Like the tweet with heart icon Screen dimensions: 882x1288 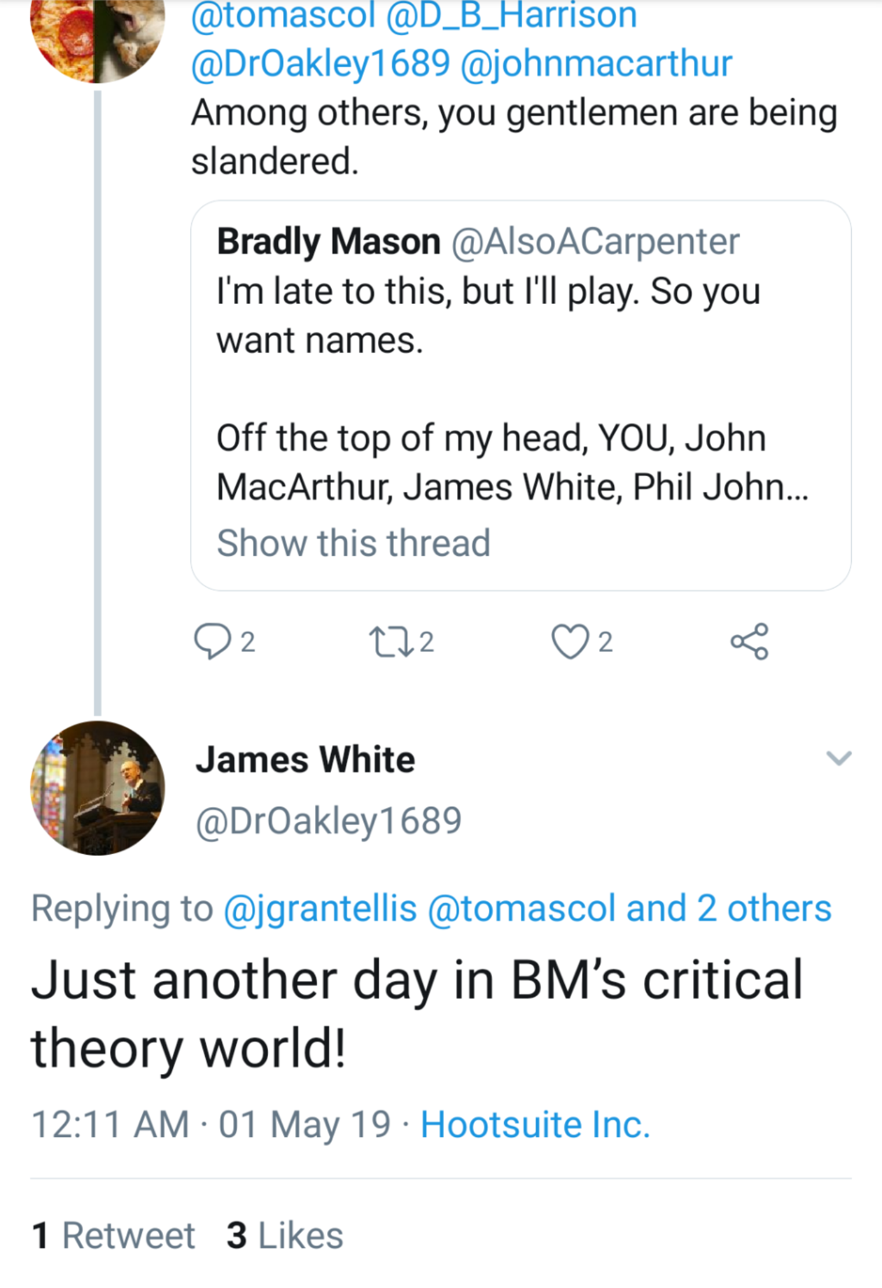pos(569,641)
